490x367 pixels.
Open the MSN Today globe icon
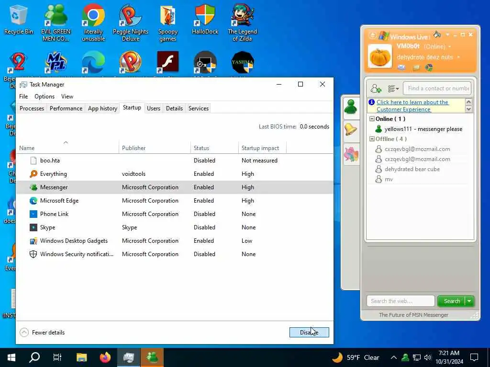pos(429,67)
